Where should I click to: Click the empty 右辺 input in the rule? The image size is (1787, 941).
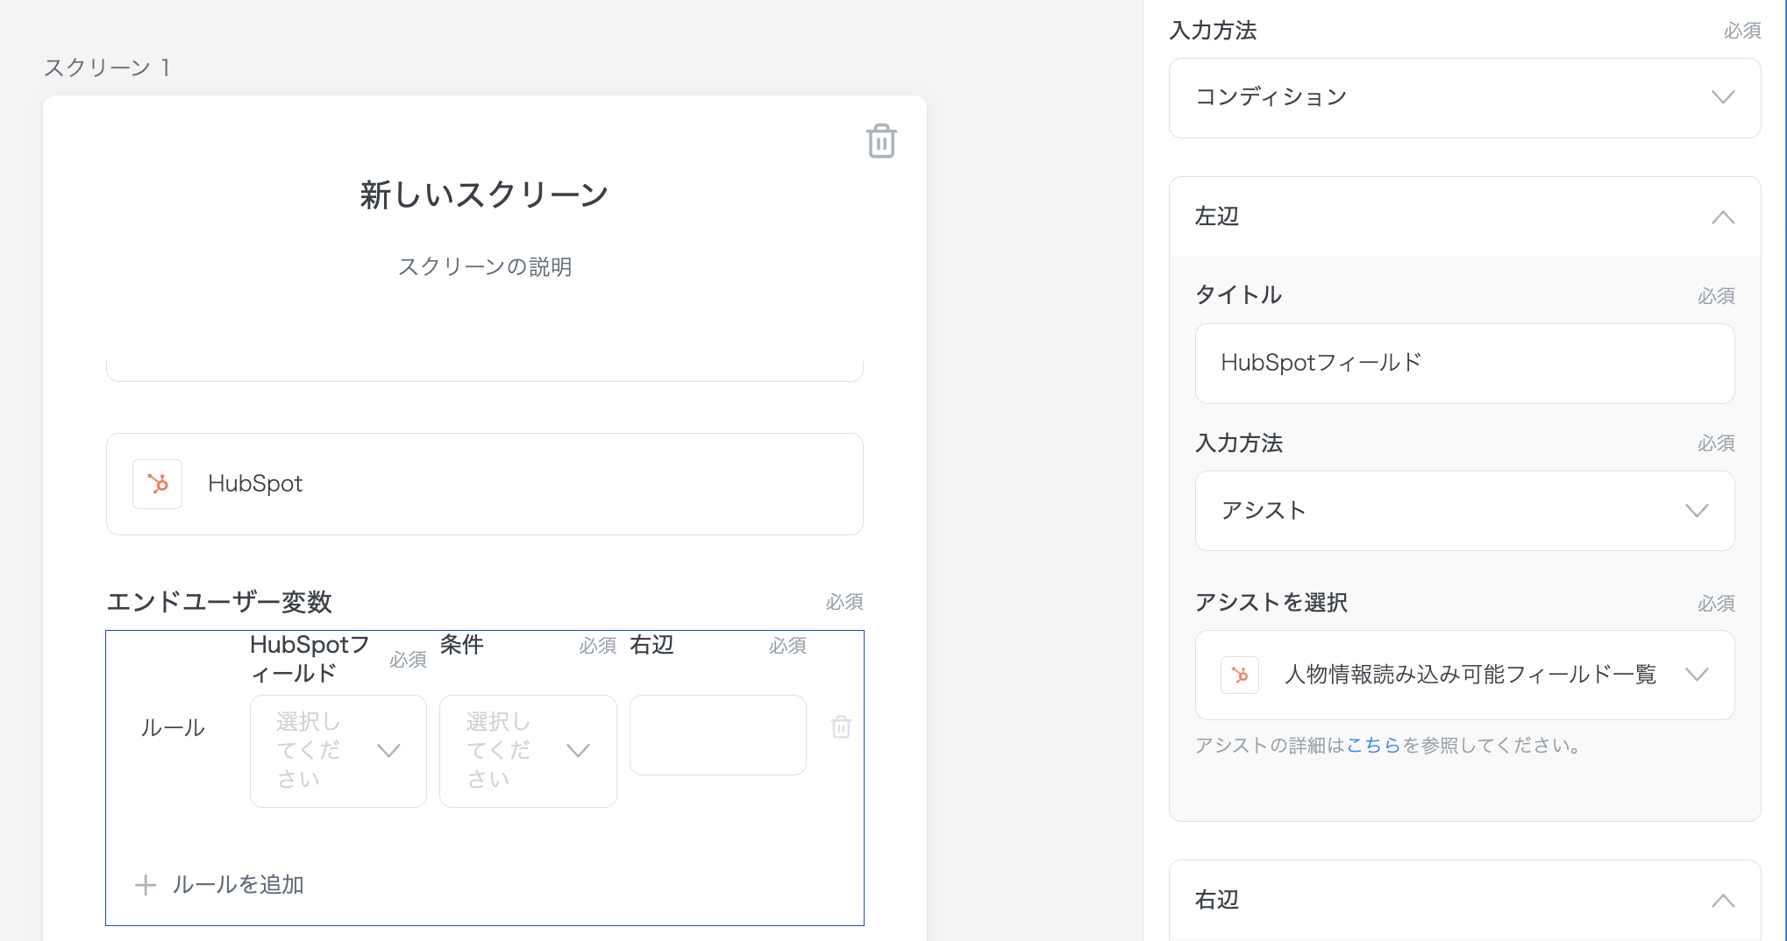[717, 735]
